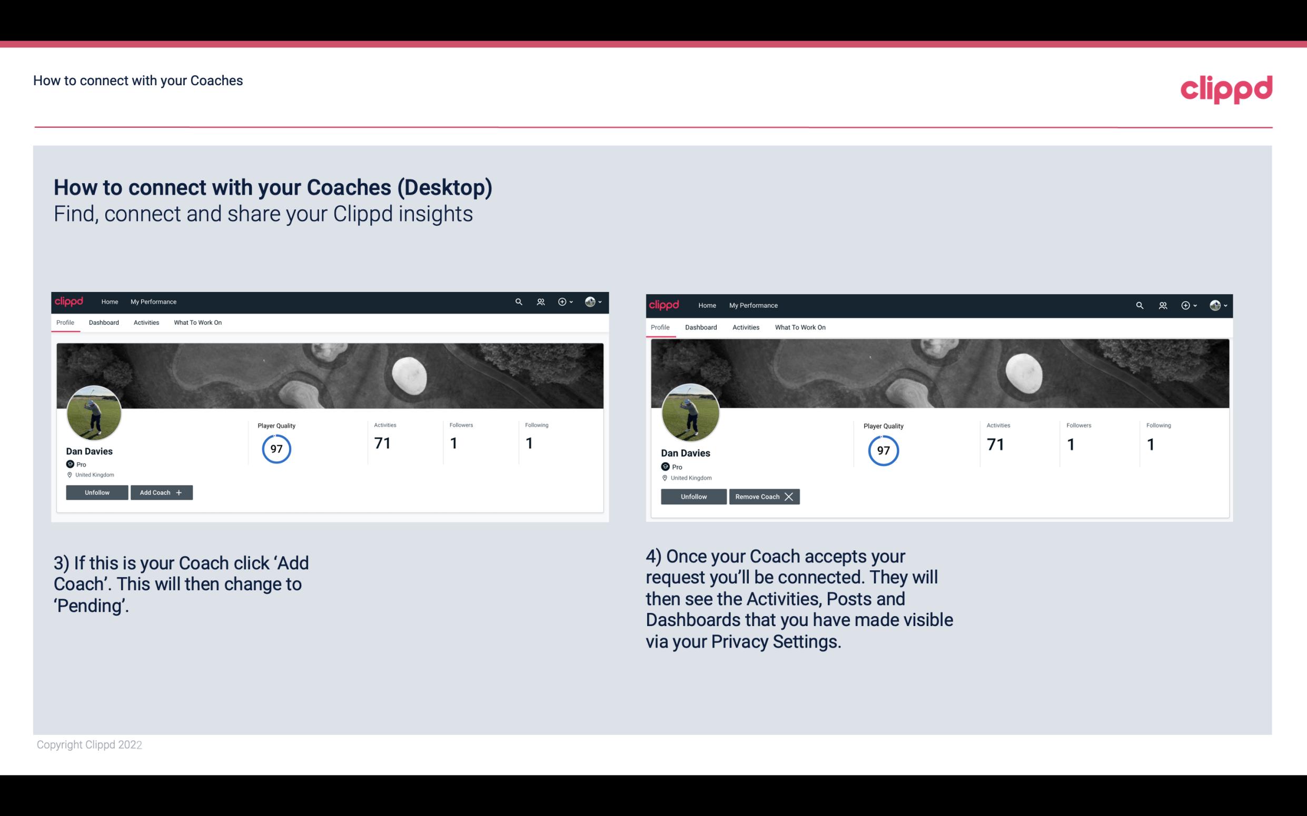Open 'My Performance' dropdown in right nav
1307x816 pixels.
(x=753, y=305)
